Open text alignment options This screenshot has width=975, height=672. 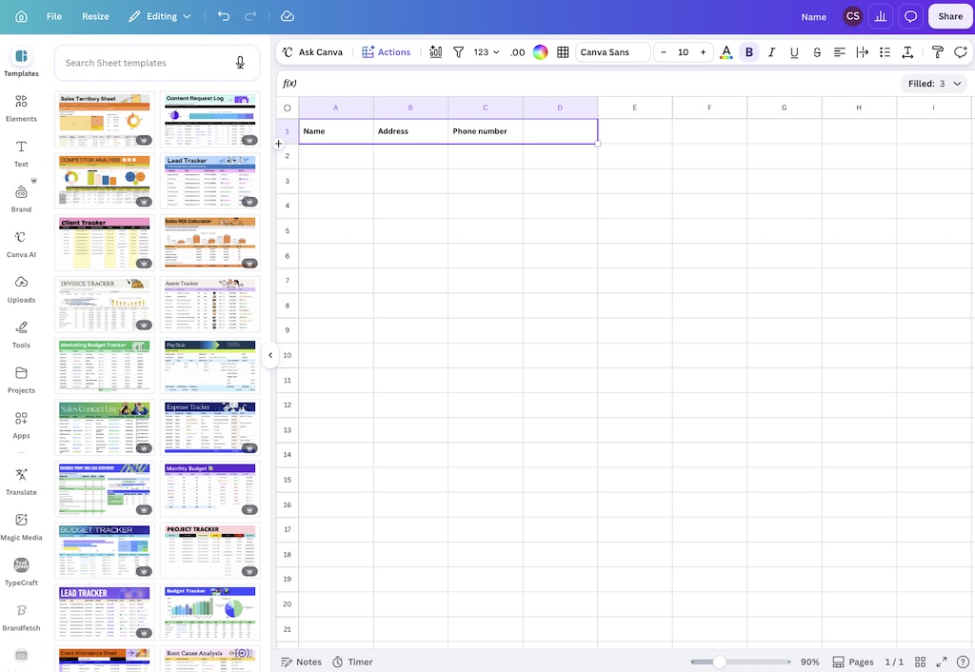pos(840,52)
